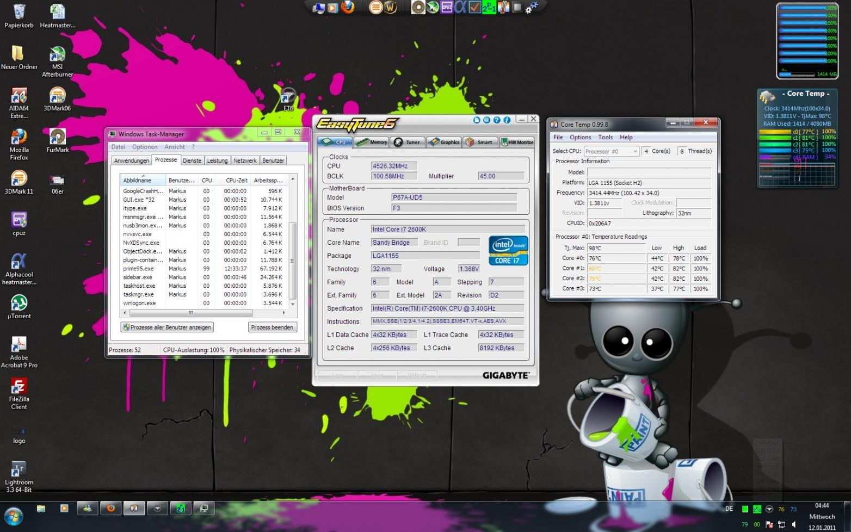This screenshot has width=851, height=532.
Task: Click the Windows Explorer taskbar icon
Action: (x=41, y=509)
